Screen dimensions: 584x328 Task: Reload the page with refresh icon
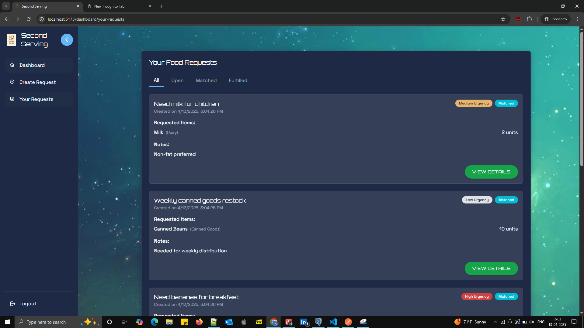[29, 19]
